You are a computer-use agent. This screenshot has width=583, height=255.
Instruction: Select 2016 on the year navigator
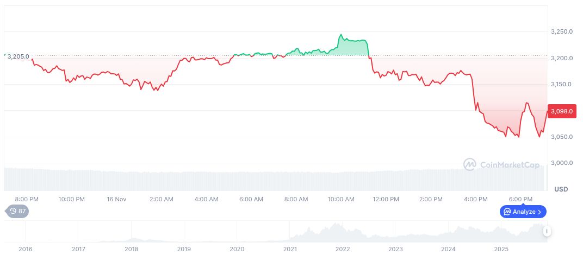(26, 249)
